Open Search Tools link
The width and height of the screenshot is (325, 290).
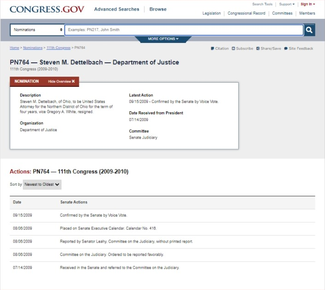(262, 4)
